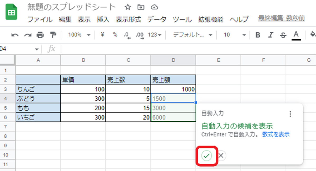Decrease the decimal places
The image size is (316, 171).
click(x=127, y=35)
